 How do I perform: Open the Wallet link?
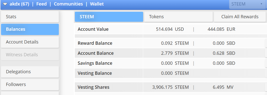tap(97, 4)
